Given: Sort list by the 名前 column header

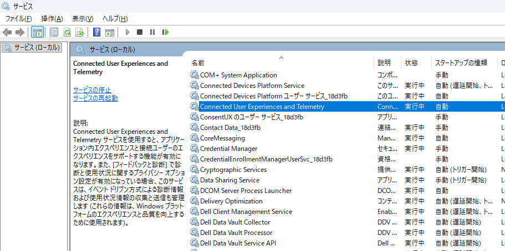Looking at the screenshot, I should [198, 63].
